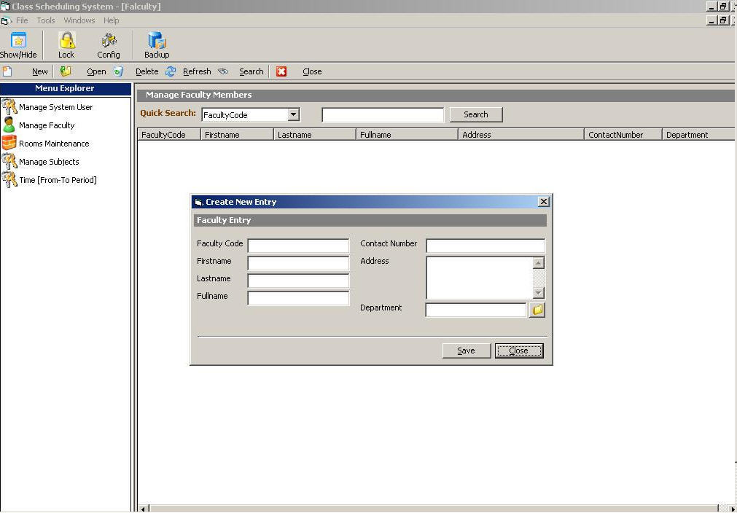Click the Open folder icon
Image resolution: width=737 pixels, height=513 pixels.
click(66, 71)
